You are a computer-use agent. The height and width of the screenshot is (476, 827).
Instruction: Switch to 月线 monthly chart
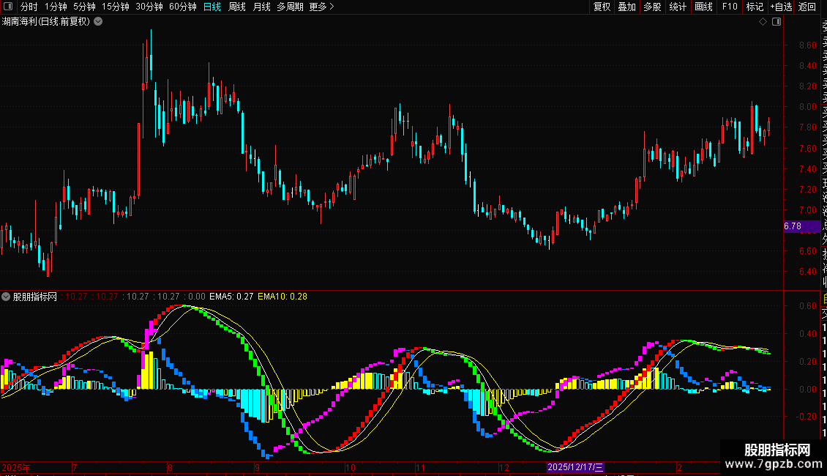click(x=261, y=7)
